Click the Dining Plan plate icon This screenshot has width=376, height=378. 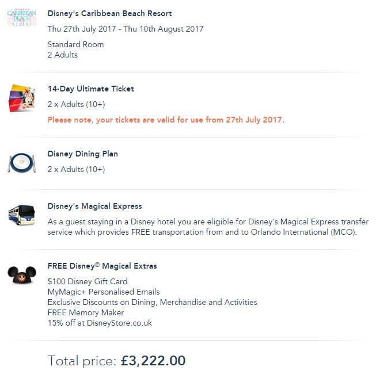click(x=22, y=163)
